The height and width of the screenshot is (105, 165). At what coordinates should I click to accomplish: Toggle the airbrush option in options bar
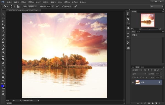(x=57, y=7)
